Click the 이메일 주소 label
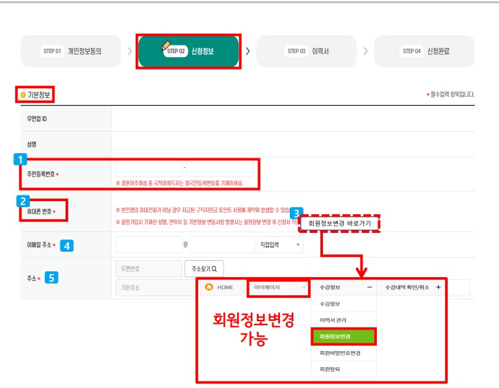This screenshot has width=499, height=388. (x=39, y=245)
